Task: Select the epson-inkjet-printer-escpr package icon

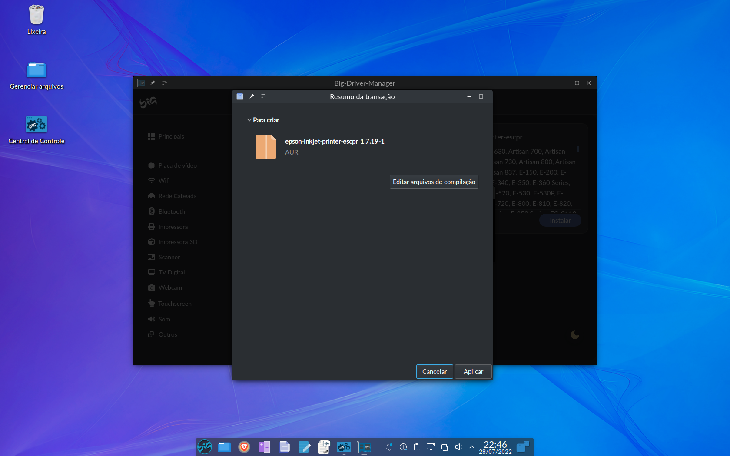Action: pyautogui.click(x=266, y=146)
